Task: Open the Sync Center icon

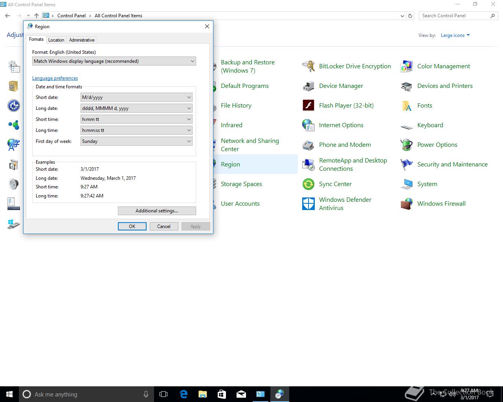Action: [x=308, y=184]
